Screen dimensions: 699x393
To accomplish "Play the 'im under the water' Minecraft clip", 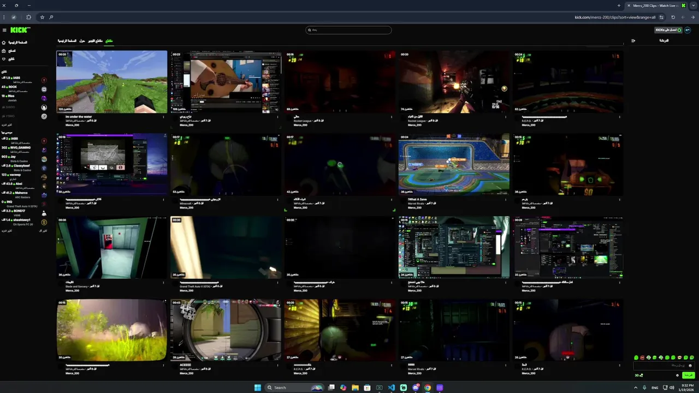I will click(x=111, y=82).
